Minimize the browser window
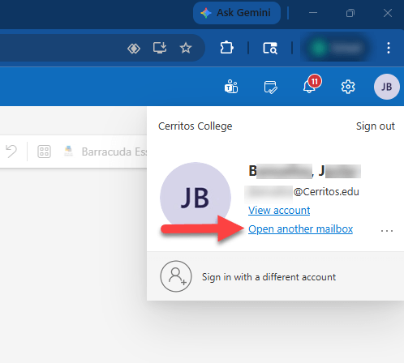404x363 pixels. (x=313, y=13)
